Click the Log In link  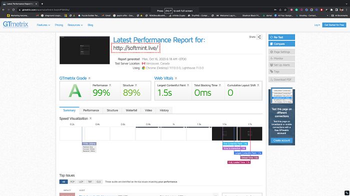317,25
